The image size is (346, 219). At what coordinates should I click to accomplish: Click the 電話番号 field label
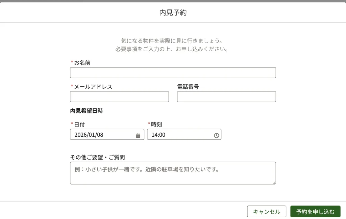pyautogui.click(x=188, y=87)
